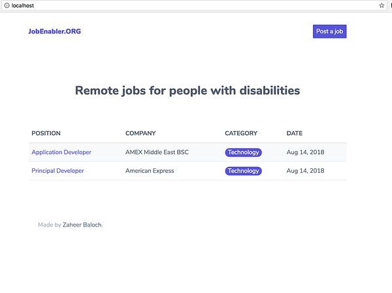This screenshot has width=392, height=293.
Task: Click the POSITION column header
Action: tap(46, 133)
